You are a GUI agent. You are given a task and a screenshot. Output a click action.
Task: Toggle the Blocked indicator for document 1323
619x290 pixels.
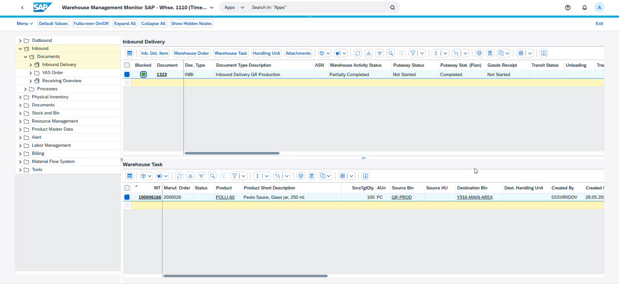[143, 74]
